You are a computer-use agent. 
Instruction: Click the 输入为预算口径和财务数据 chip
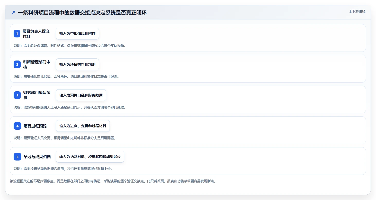(81, 95)
